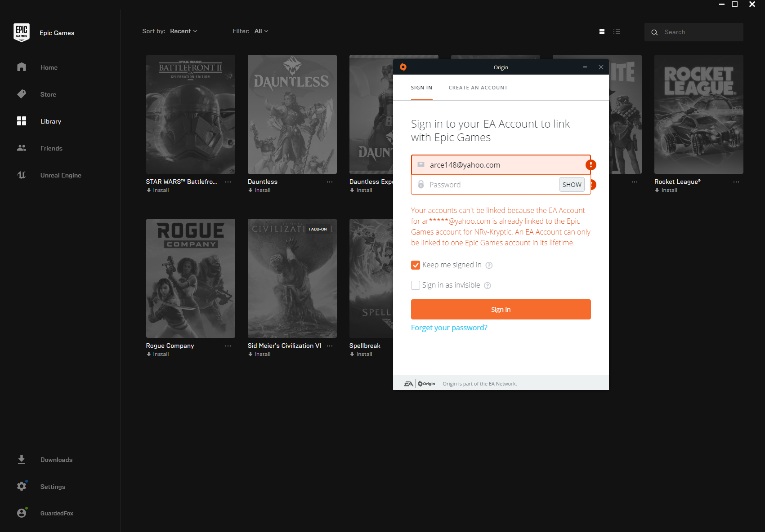Open options menu for STAR WARS Battlefront

point(228,182)
